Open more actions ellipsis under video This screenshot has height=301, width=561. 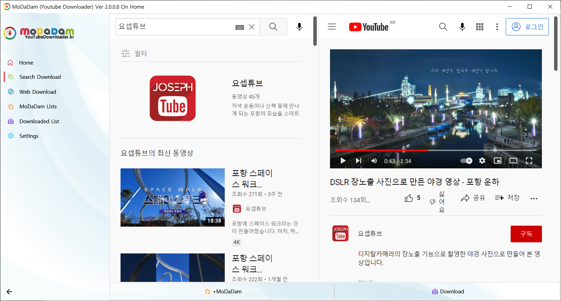534,199
